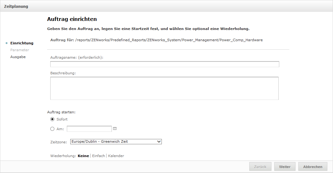This screenshot has height=173, width=333.
Task: Click the Auftragsname (erforderlich) label
Action: tap(77, 57)
